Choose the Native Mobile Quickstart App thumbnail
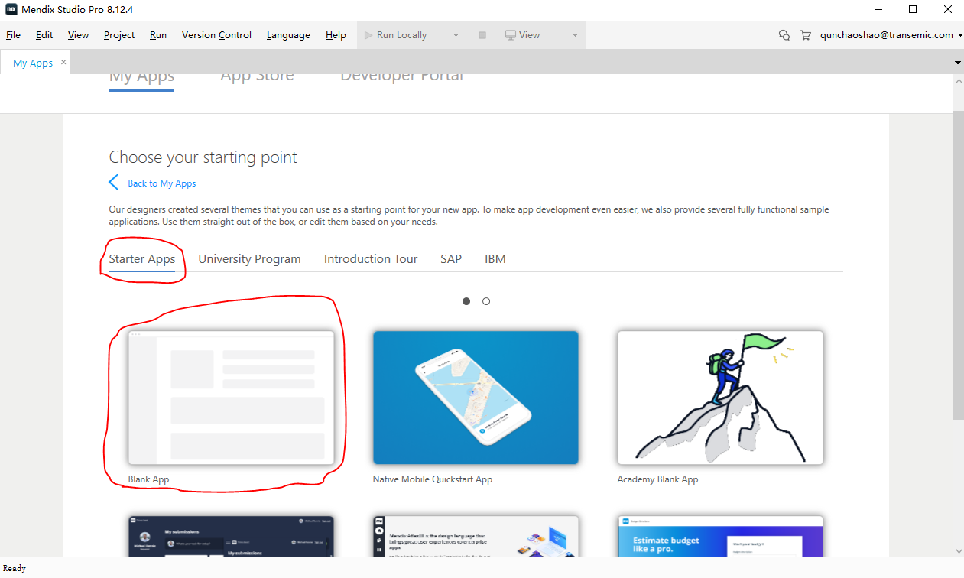Image resolution: width=964 pixels, height=578 pixels. click(x=476, y=398)
